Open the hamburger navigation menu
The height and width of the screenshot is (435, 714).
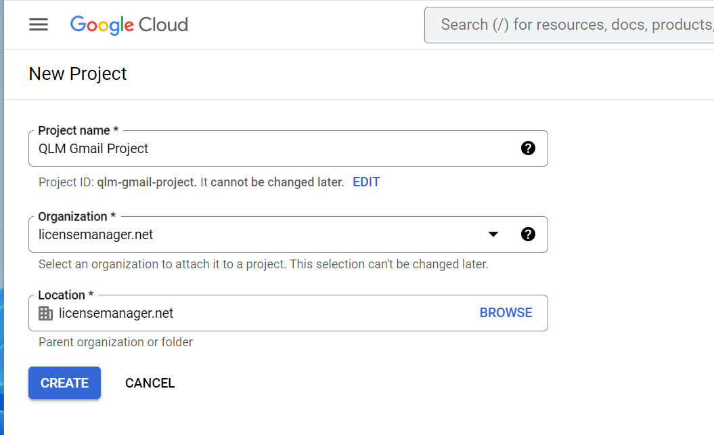tap(39, 24)
